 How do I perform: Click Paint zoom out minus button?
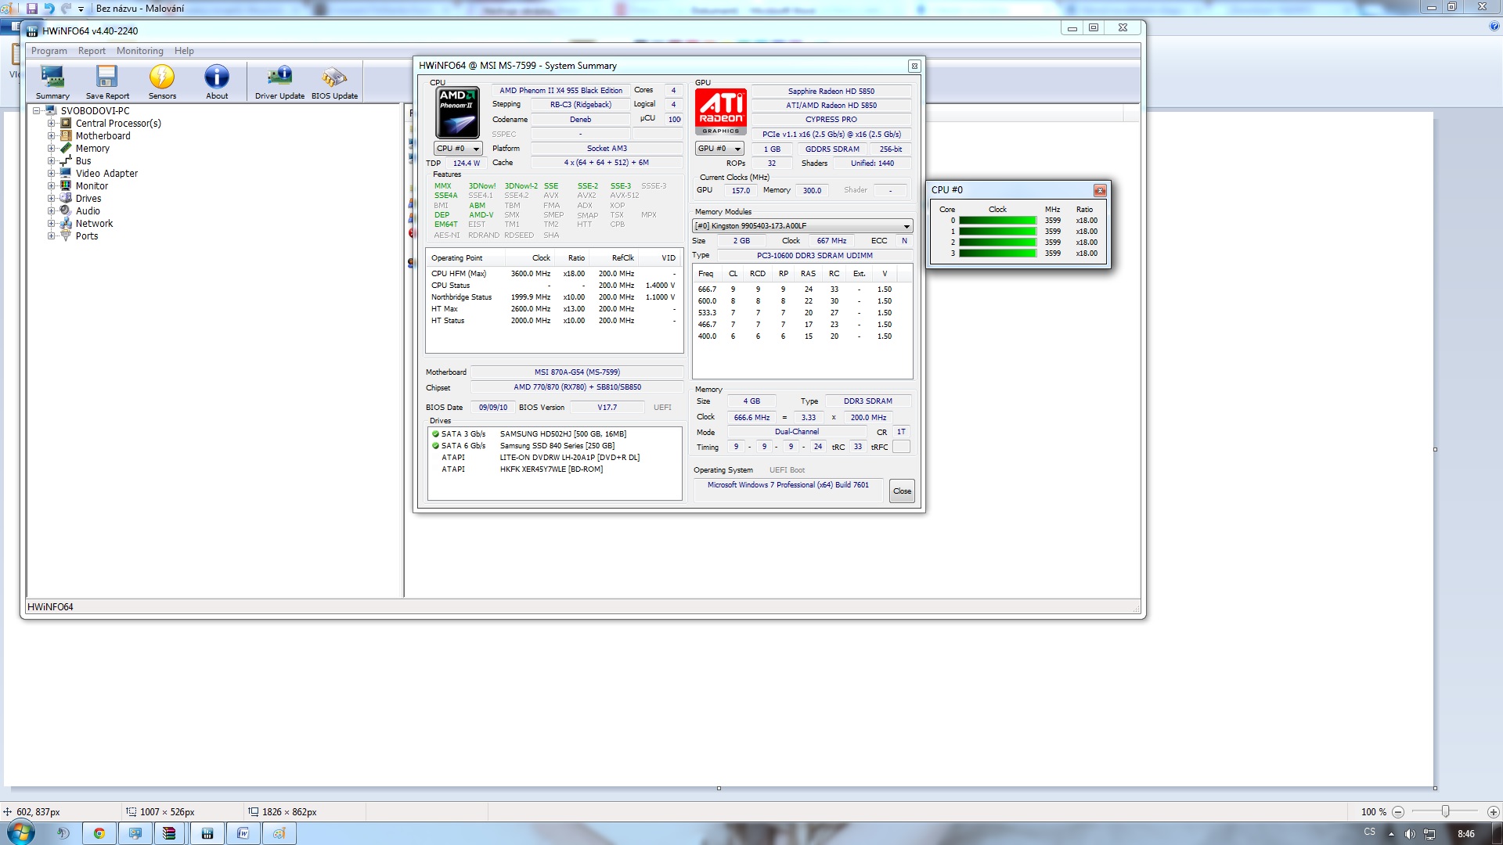tap(1398, 812)
